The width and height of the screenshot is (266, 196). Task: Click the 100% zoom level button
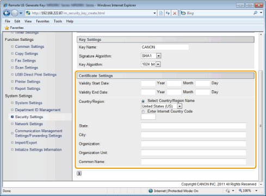(x=245, y=191)
